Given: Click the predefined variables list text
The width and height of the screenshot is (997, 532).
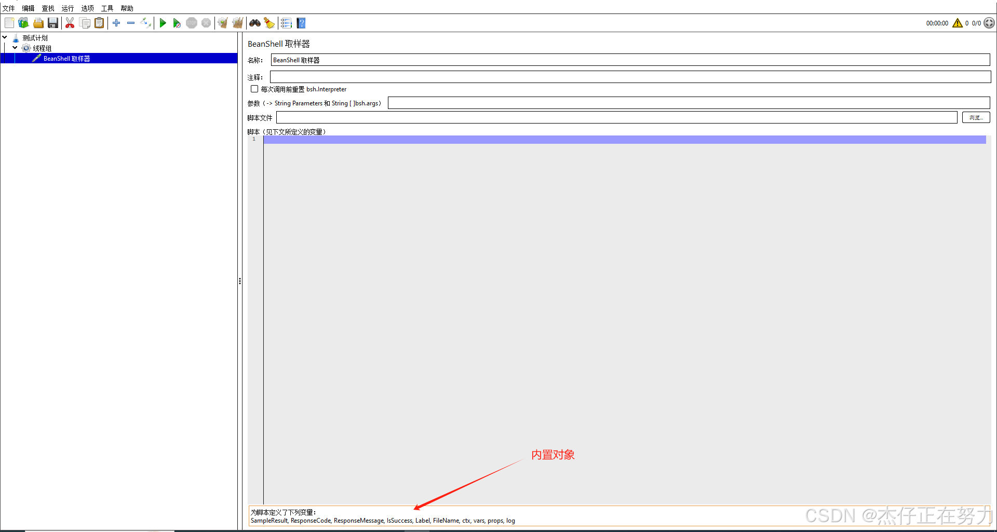Looking at the screenshot, I should (383, 521).
